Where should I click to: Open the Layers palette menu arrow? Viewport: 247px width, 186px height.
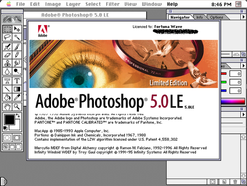point(243,115)
